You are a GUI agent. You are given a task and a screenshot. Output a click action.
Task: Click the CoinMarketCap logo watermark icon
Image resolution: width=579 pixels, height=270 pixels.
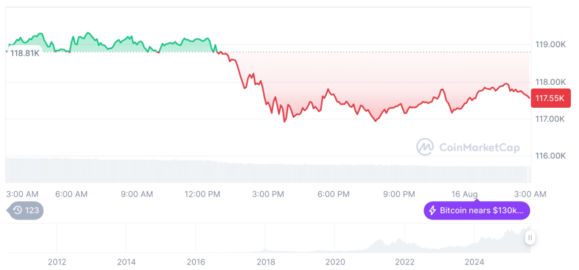coord(425,147)
